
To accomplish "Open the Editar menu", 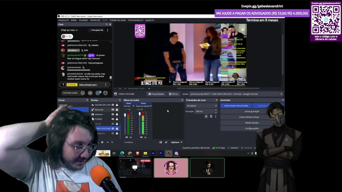I will [x=74, y=20].
